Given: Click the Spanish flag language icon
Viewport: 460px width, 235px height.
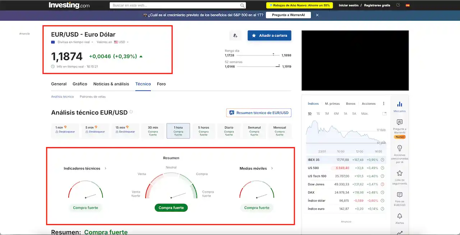Looking at the screenshot, I should (x=408, y=5).
